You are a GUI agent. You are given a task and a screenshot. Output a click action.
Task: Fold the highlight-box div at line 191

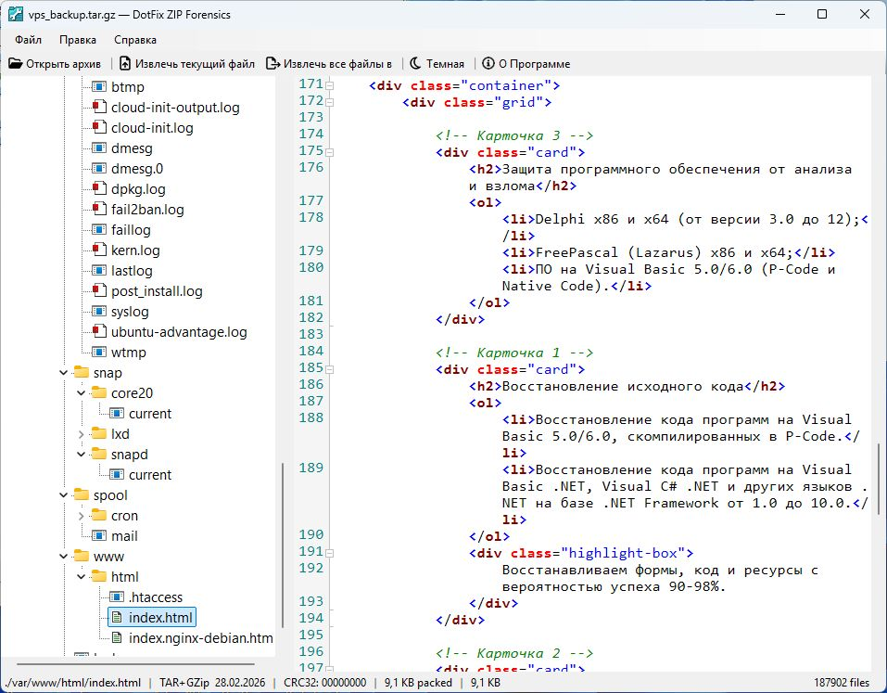click(x=329, y=554)
